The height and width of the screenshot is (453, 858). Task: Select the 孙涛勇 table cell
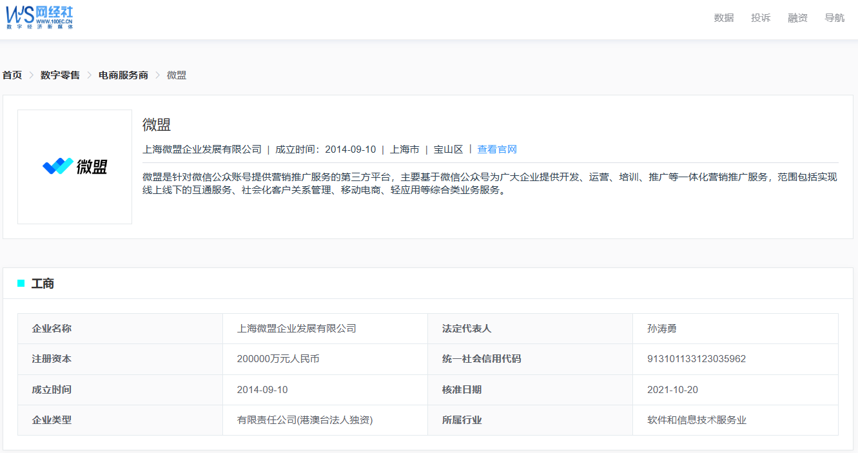click(736, 329)
